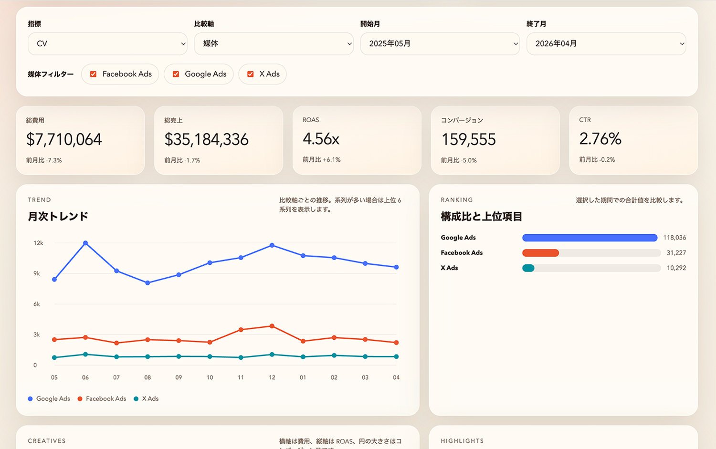Click the Facebook Ads red ranking bar
Image resolution: width=716 pixels, height=449 pixels.
[x=540, y=253]
